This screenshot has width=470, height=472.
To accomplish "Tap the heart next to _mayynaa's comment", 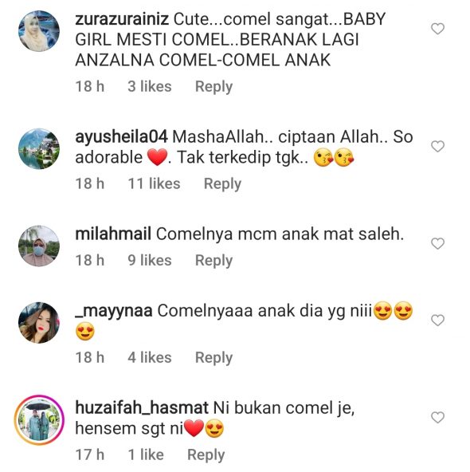I will coord(437,321).
